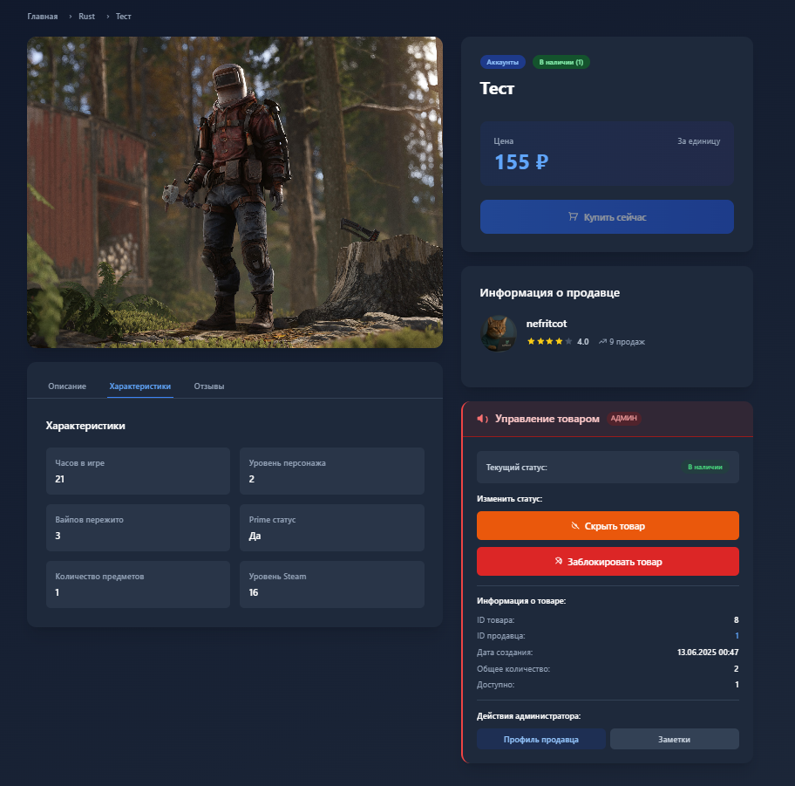Go to Главная in breadcrumbs

pyautogui.click(x=43, y=17)
